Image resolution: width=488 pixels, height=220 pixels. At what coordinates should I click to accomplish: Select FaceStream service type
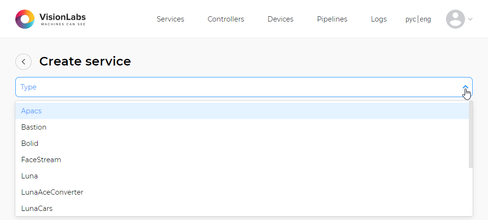[x=41, y=160]
